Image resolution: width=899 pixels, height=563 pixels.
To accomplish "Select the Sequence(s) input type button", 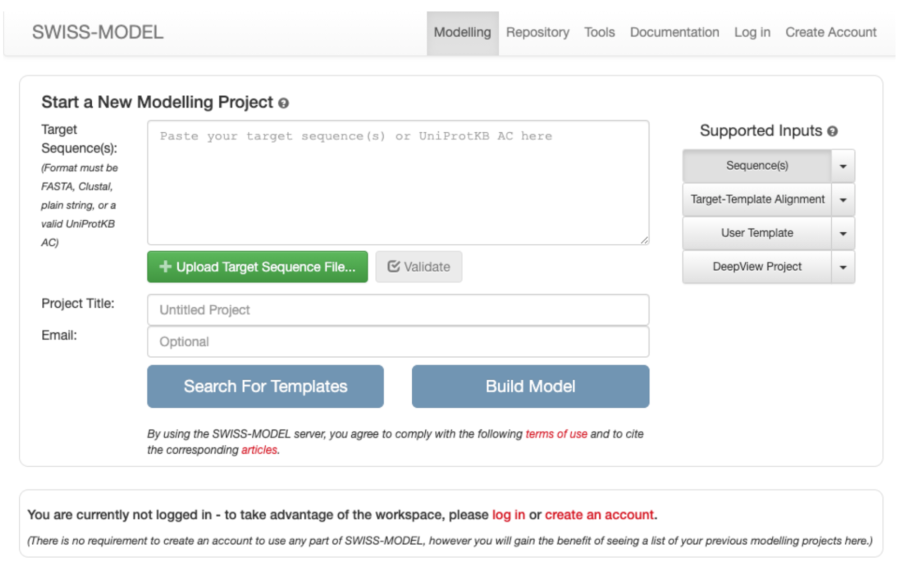I will pos(757,166).
